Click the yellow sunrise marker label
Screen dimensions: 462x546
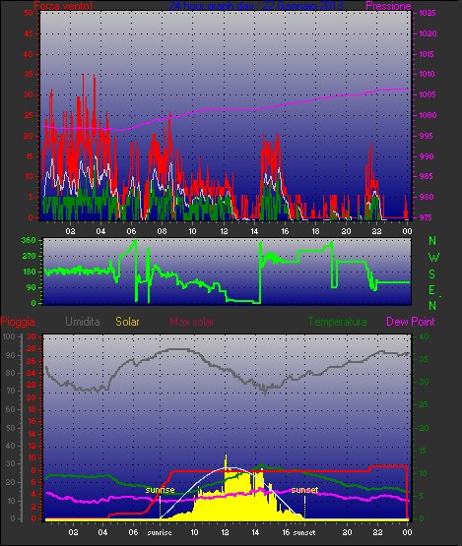tap(160, 490)
